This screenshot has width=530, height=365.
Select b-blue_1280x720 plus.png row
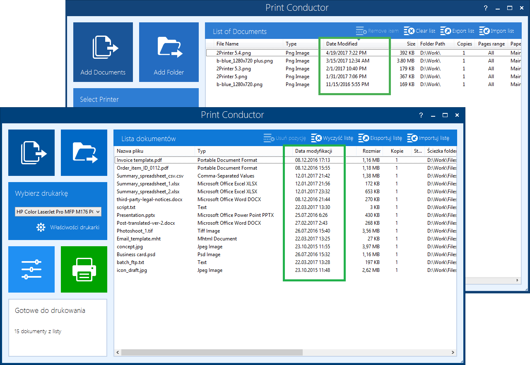tap(364, 61)
